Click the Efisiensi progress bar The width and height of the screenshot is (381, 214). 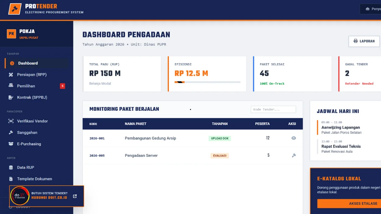pos(207,82)
